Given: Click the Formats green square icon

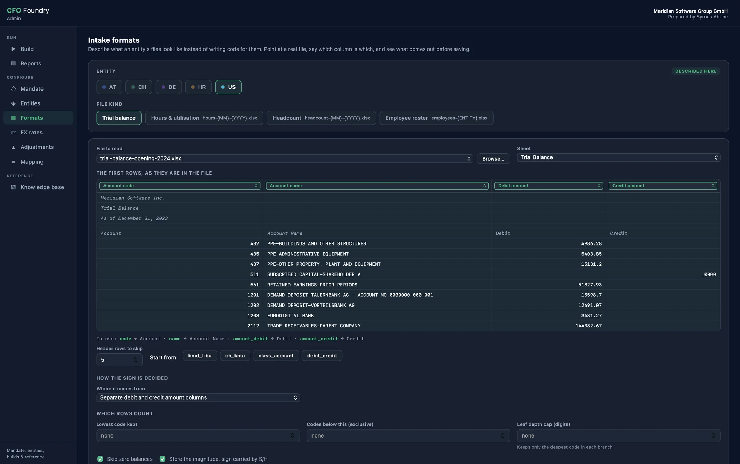Looking at the screenshot, I should click(x=13, y=118).
